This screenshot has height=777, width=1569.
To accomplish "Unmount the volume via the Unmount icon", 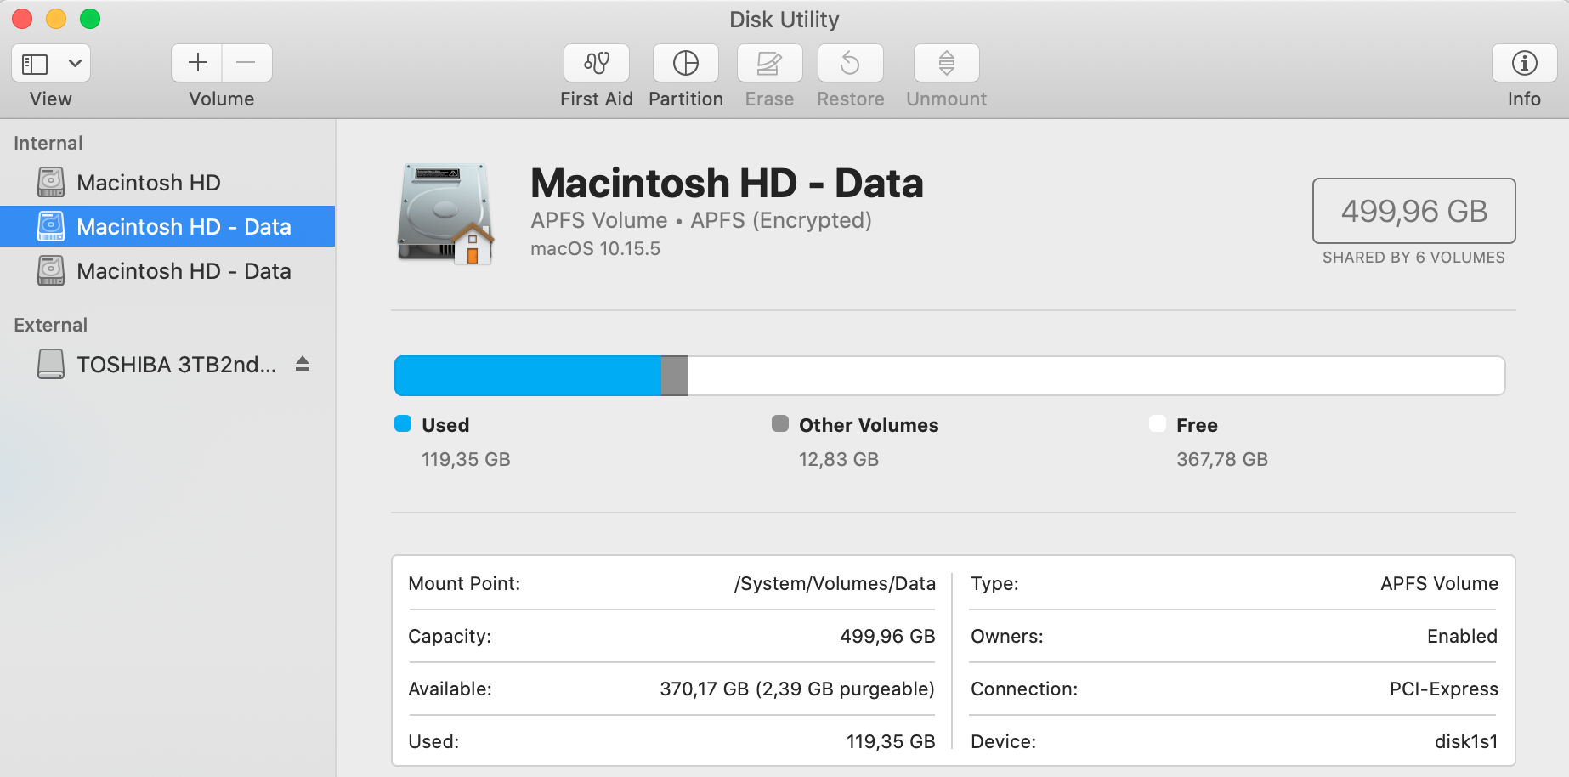I will [947, 63].
